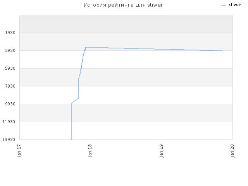The width and height of the screenshot is (248, 186).
Task: Click the line's starting point at the chart bottom
Action: point(71,139)
